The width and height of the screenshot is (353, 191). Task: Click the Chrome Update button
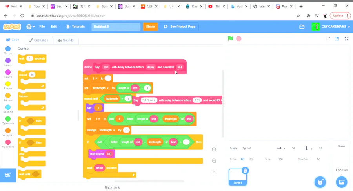point(340,16)
